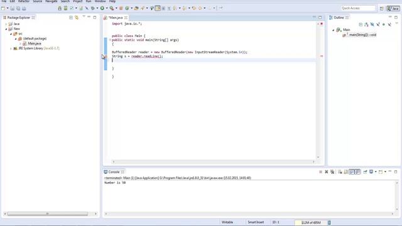Open dropdown arrow next to New icon

tap(8, 8)
